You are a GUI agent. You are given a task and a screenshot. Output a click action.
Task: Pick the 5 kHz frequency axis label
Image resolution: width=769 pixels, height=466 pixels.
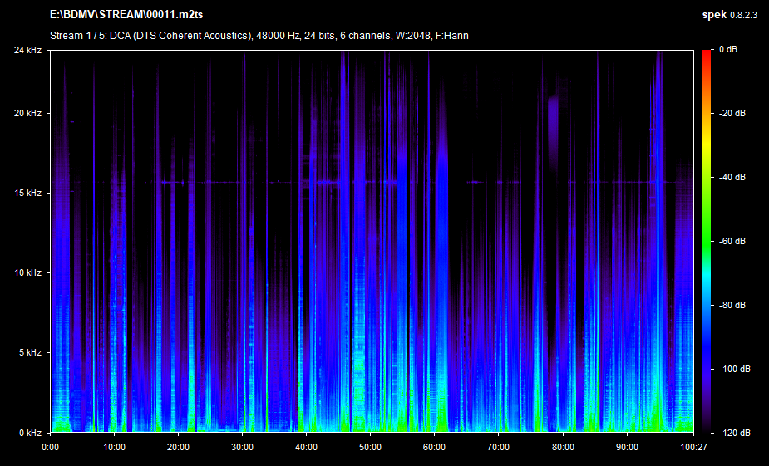(30, 352)
